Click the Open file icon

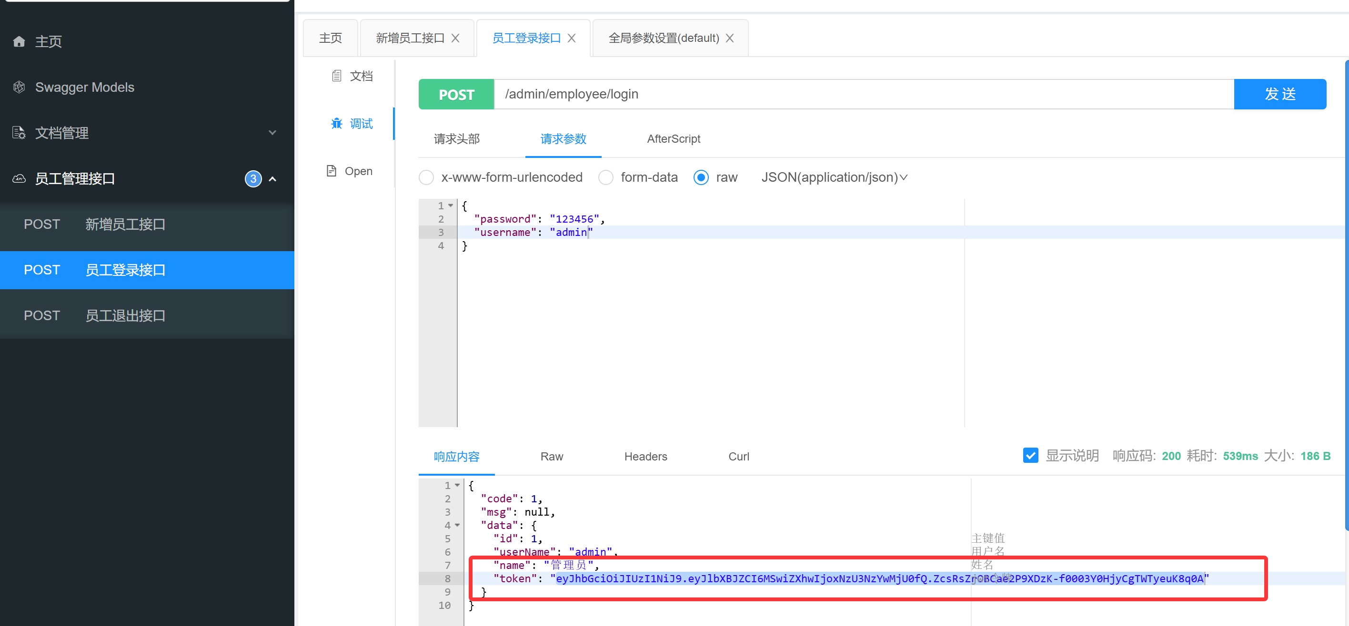point(332,171)
